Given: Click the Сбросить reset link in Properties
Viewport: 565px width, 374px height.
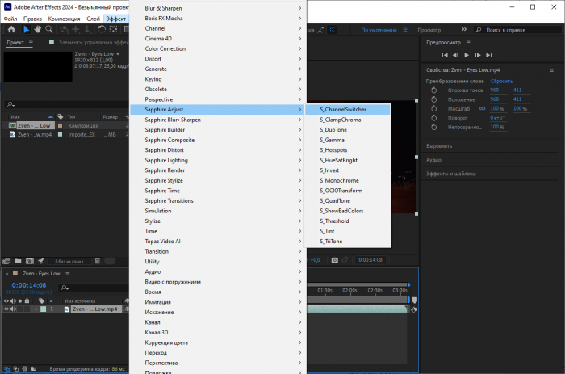Looking at the screenshot, I should 501,82.
